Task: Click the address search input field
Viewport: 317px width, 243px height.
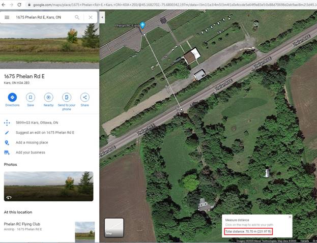Action: [43, 17]
